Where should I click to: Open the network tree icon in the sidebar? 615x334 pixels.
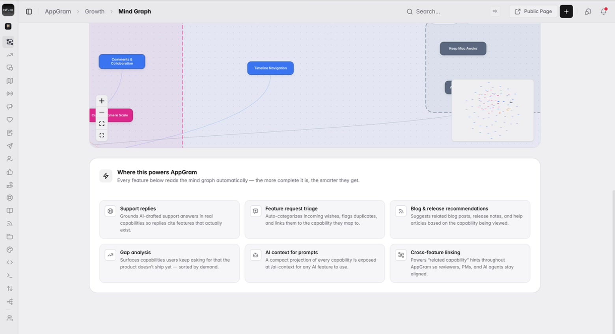coord(9,302)
